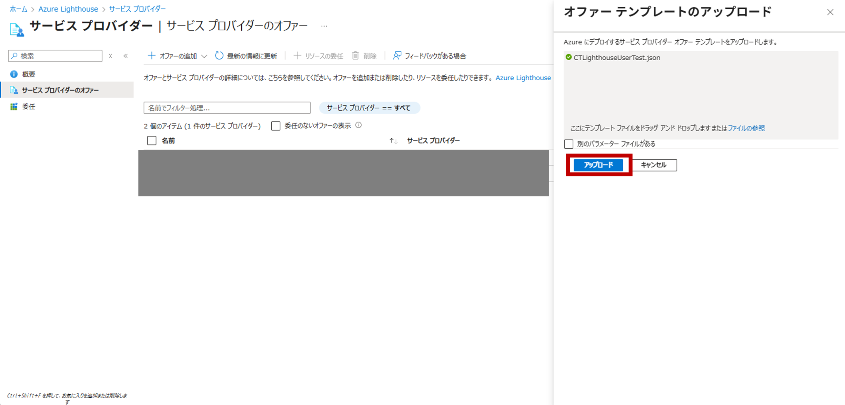Image resolution: width=845 pixels, height=405 pixels.
Task: Collapse the sidebar with double-chevron
Action: point(126,56)
